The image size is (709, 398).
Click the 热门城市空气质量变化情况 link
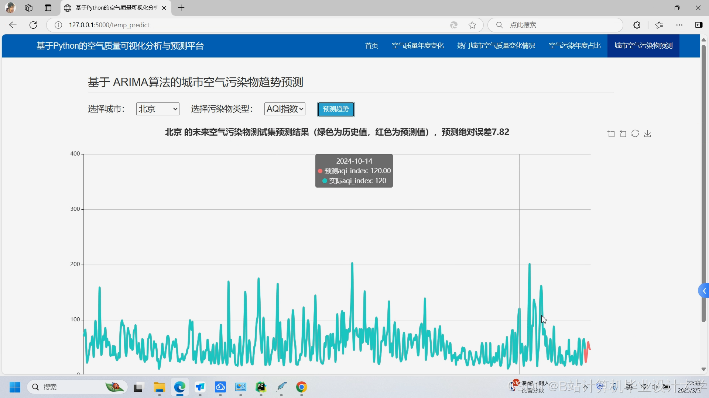click(x=496, y=46)
